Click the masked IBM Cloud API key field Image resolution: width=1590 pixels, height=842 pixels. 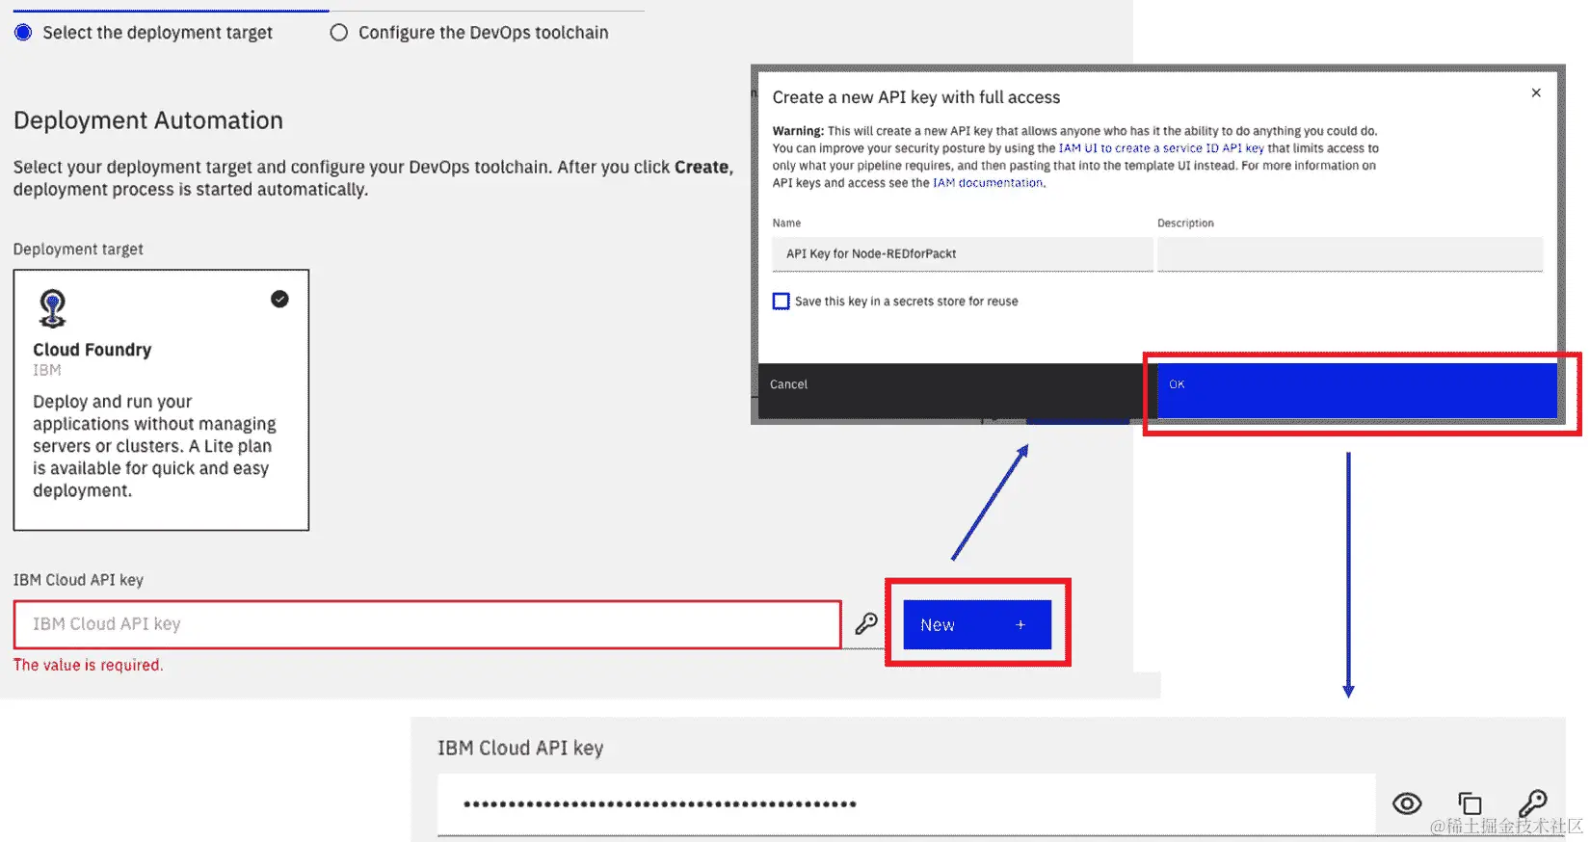tap(906, 804)
